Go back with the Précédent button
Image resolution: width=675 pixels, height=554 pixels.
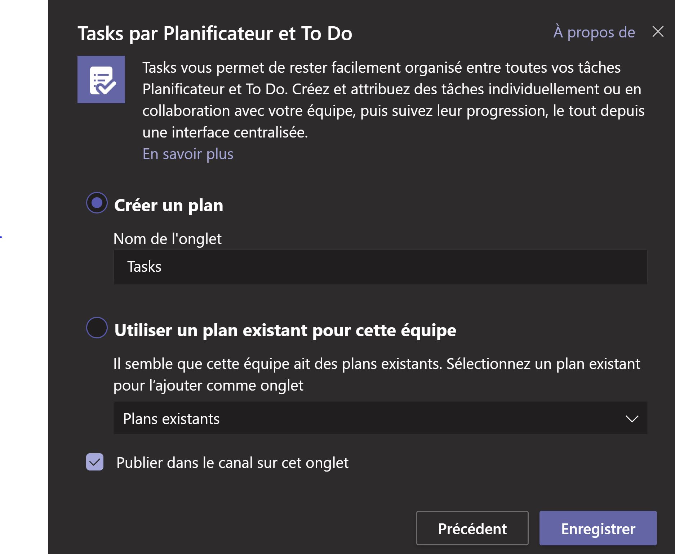tap(472, 528)
